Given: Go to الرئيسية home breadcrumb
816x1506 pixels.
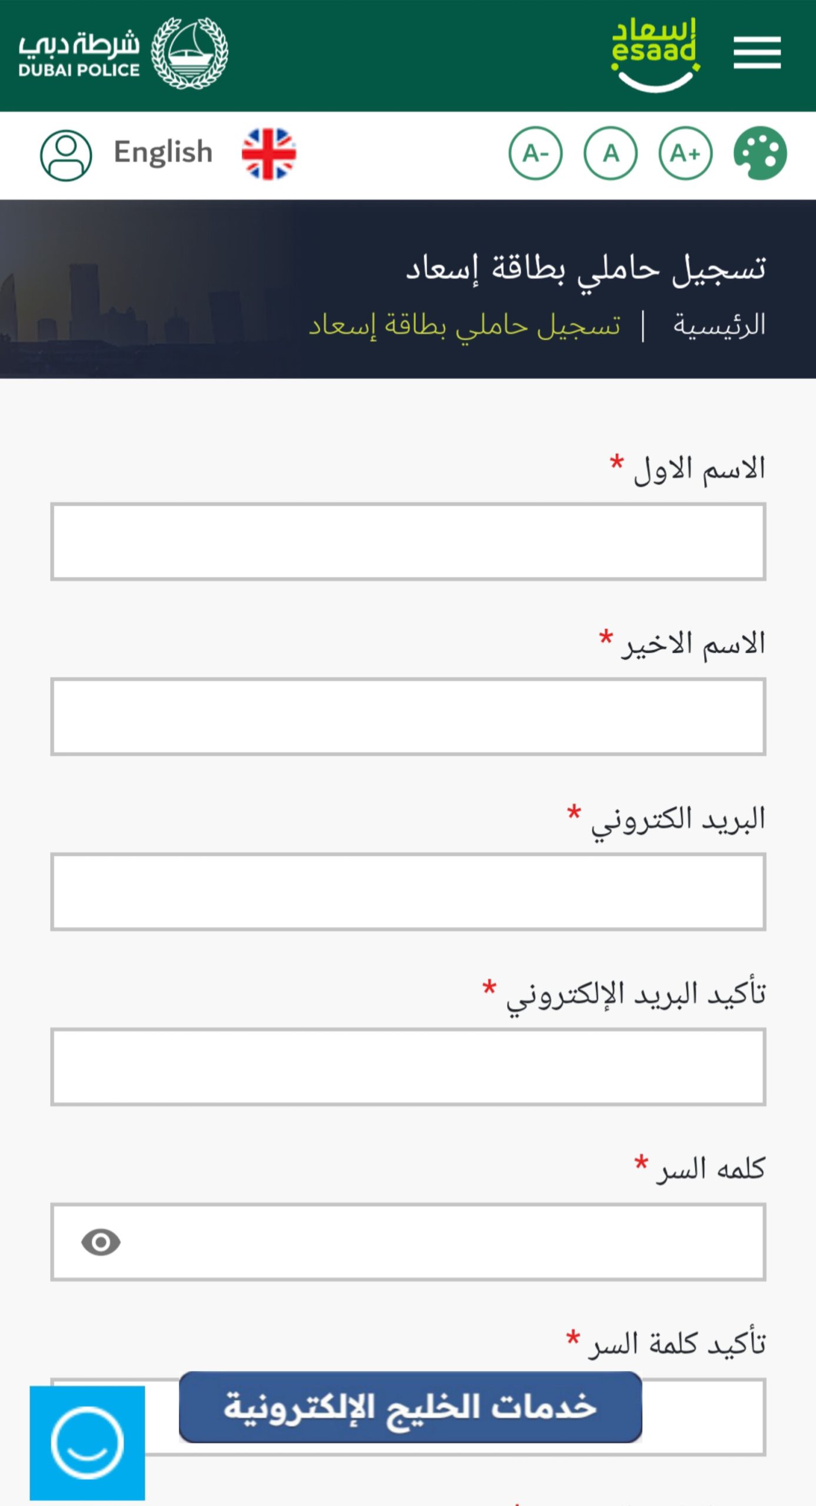Looking at the screenshot, I should (x=719, y=325).
